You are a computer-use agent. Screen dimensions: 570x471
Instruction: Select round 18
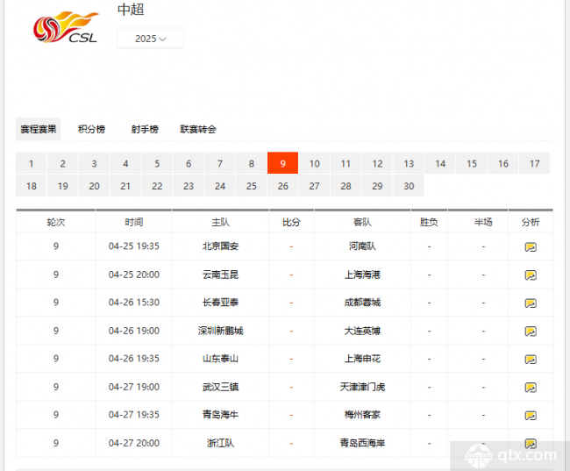tap(32, 186)
